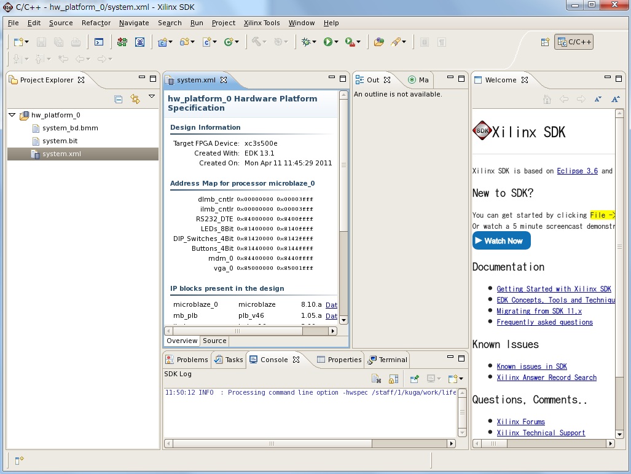Click the New C source file icon
631x474 pixels.
[207, 42]
